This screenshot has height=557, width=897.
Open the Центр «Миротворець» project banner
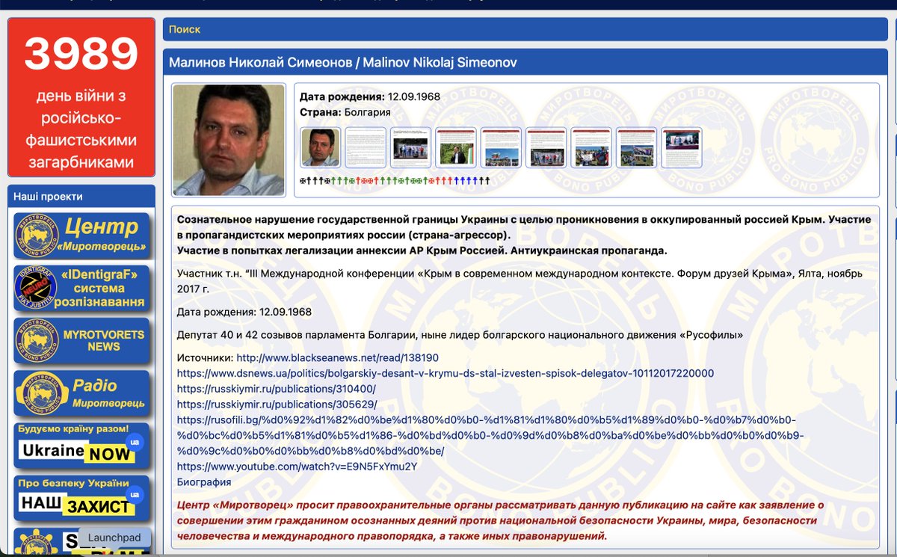tap(81, 235)
